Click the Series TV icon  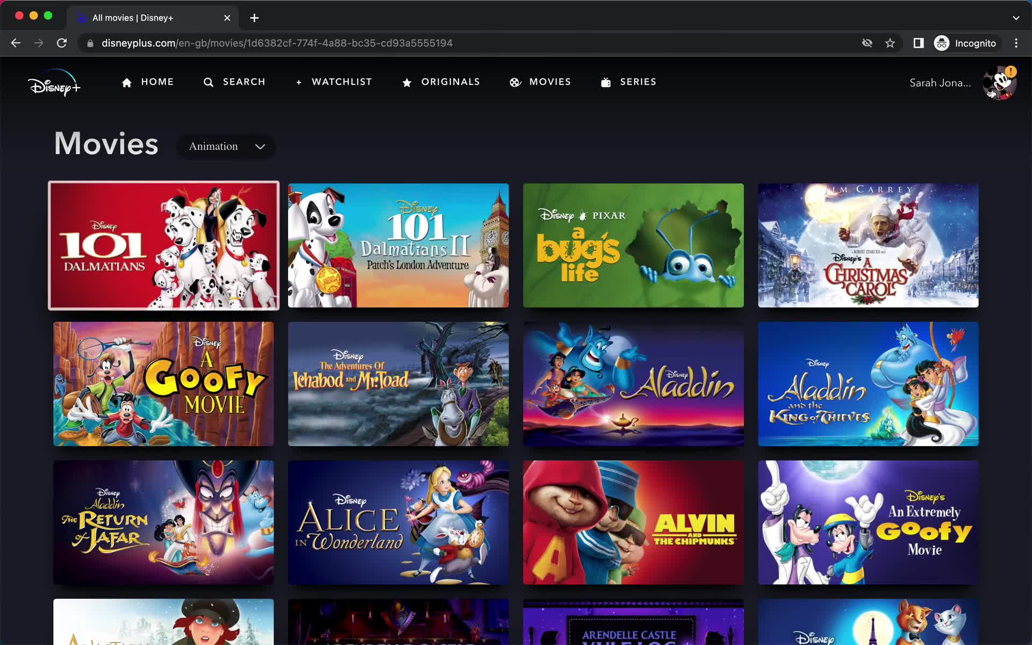click(x=606, y=82)
